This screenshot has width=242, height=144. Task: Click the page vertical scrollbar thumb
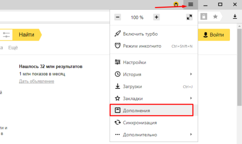[239, 67]
